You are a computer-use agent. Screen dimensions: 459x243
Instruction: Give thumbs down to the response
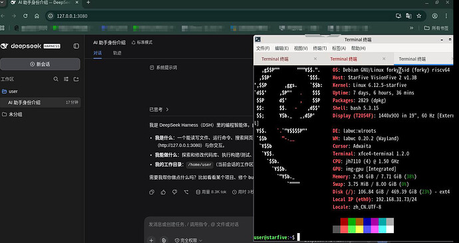pos(174,192)
